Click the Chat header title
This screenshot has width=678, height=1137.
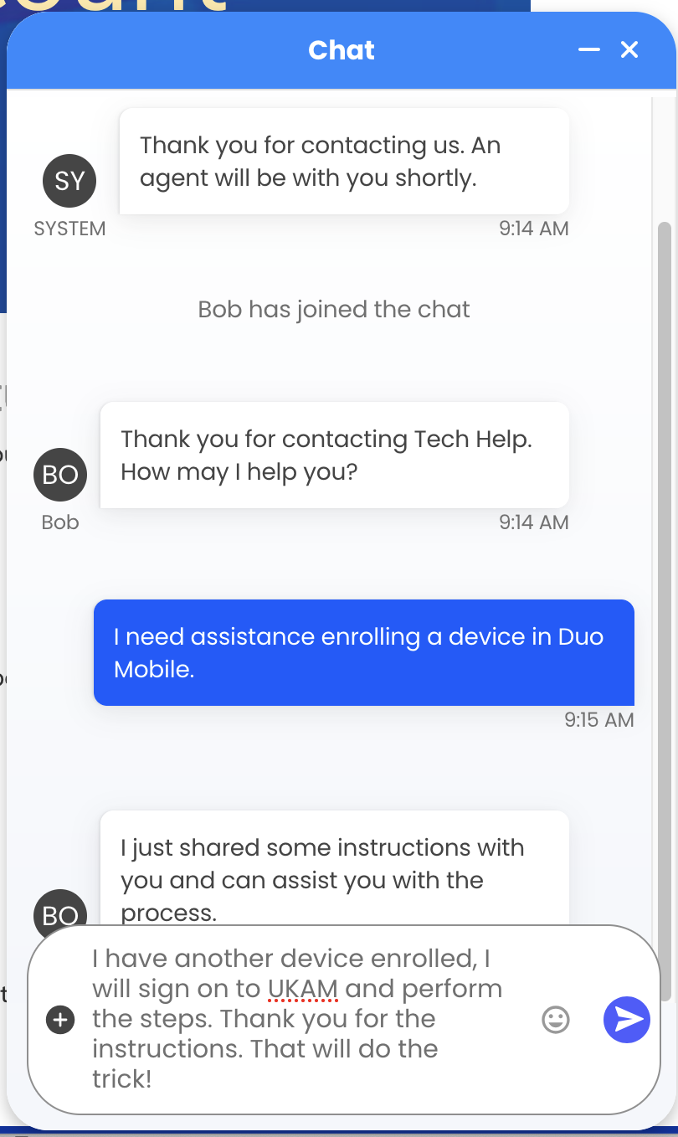pyautogui.click(x=342, y=50)
